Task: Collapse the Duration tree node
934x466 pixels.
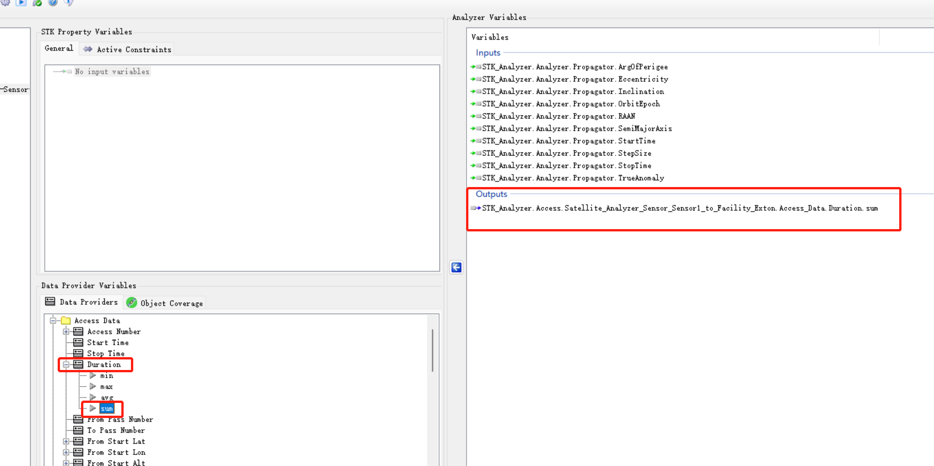Action: pyautogui.click(x=66, y=364)
